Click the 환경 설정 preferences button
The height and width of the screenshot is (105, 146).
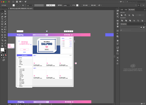point(93,5)
